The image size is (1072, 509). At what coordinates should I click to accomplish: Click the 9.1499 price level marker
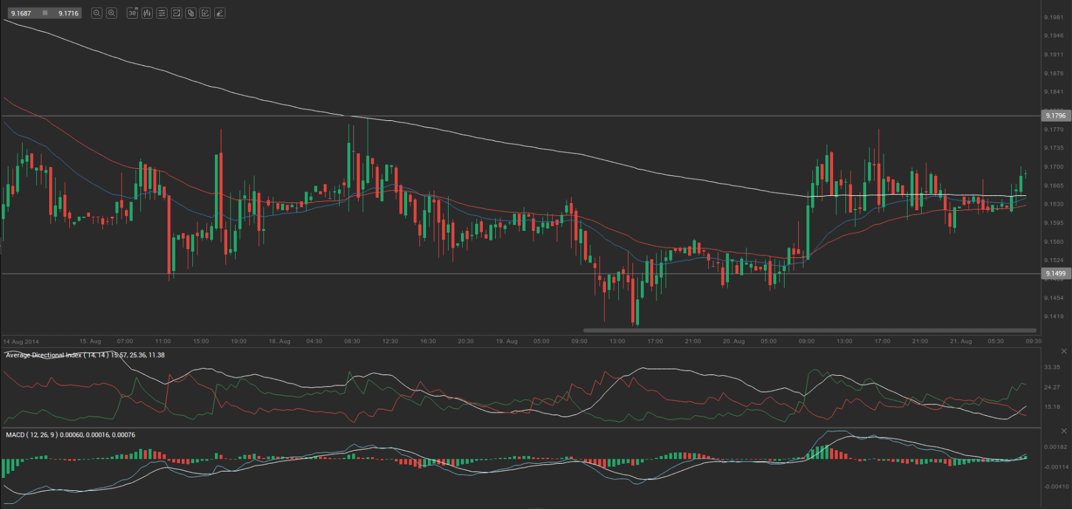click(1055, 274)
